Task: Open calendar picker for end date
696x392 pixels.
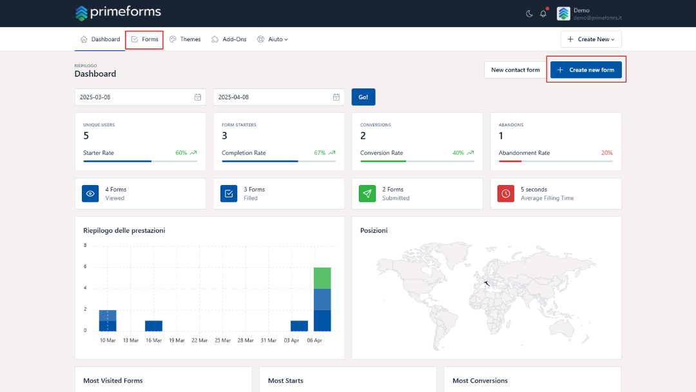Action: 336,97
